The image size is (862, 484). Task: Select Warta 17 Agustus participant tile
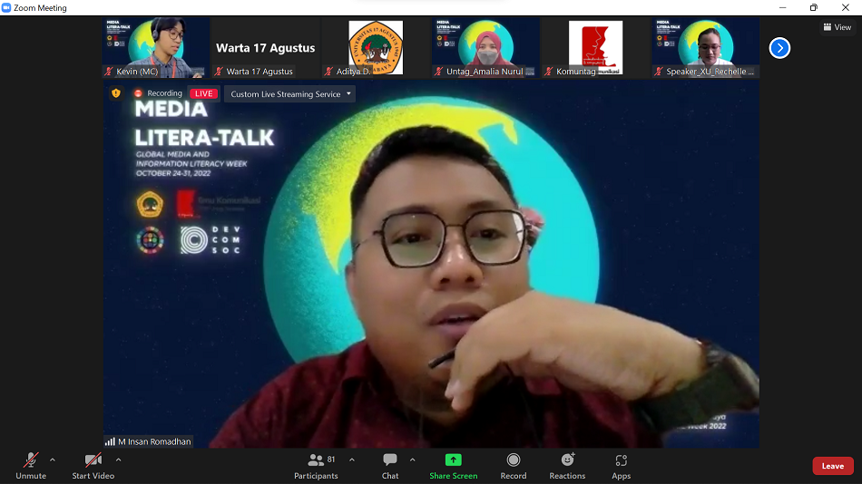pos(266,48)
